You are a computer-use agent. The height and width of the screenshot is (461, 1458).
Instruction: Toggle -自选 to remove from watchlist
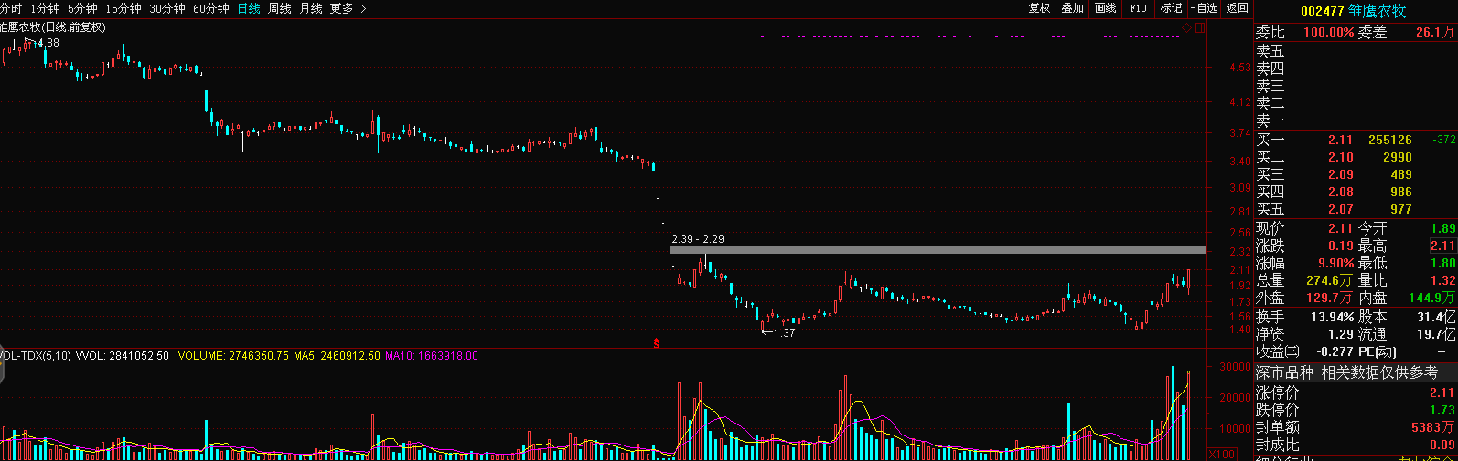tap(1204, 8)
